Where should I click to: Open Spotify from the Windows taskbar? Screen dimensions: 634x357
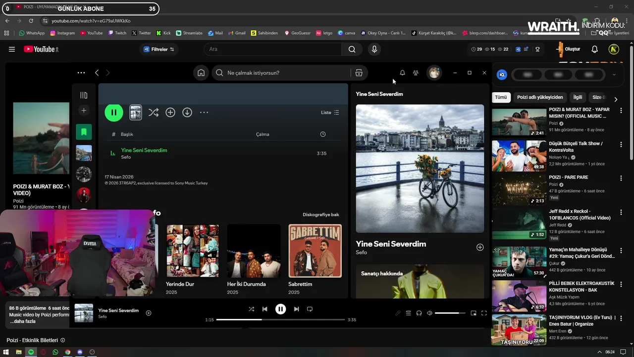(x=31, y=352)
